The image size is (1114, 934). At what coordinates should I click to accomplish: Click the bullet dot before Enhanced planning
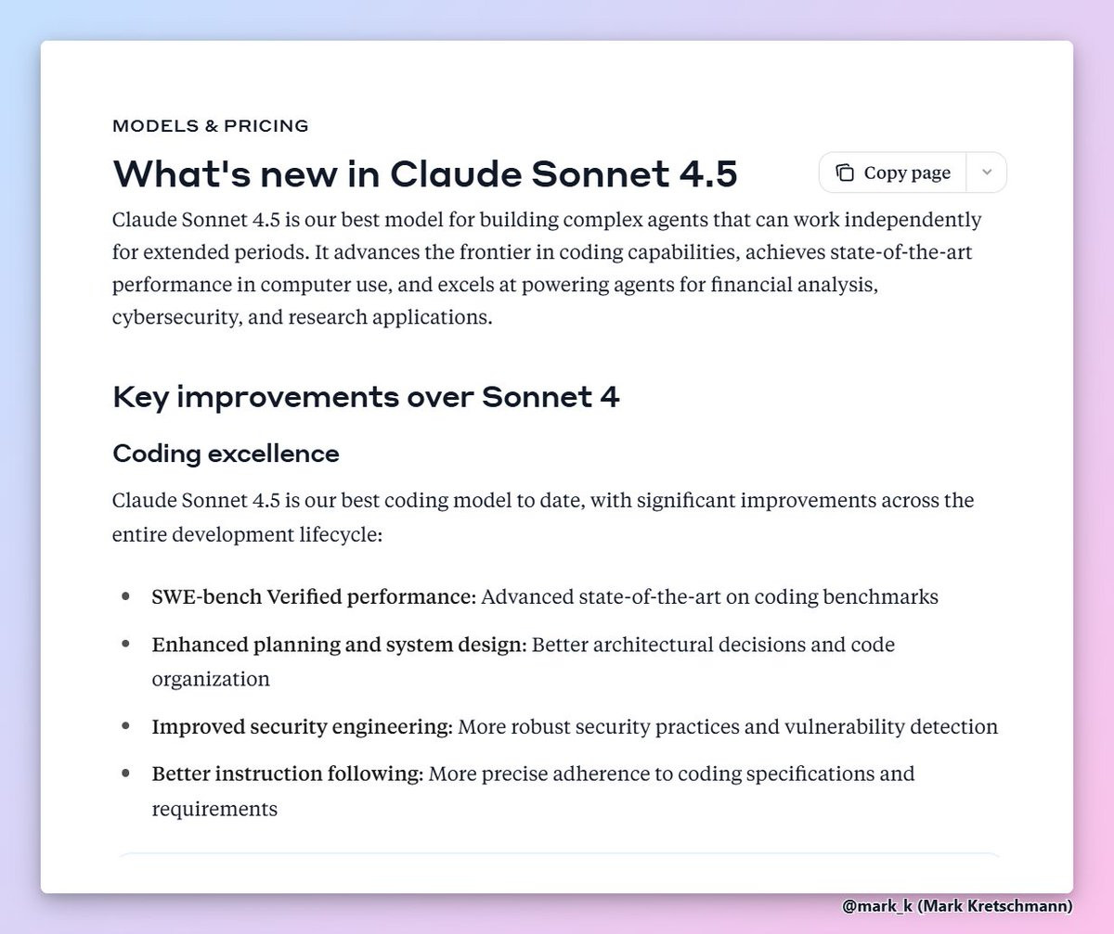125,644
